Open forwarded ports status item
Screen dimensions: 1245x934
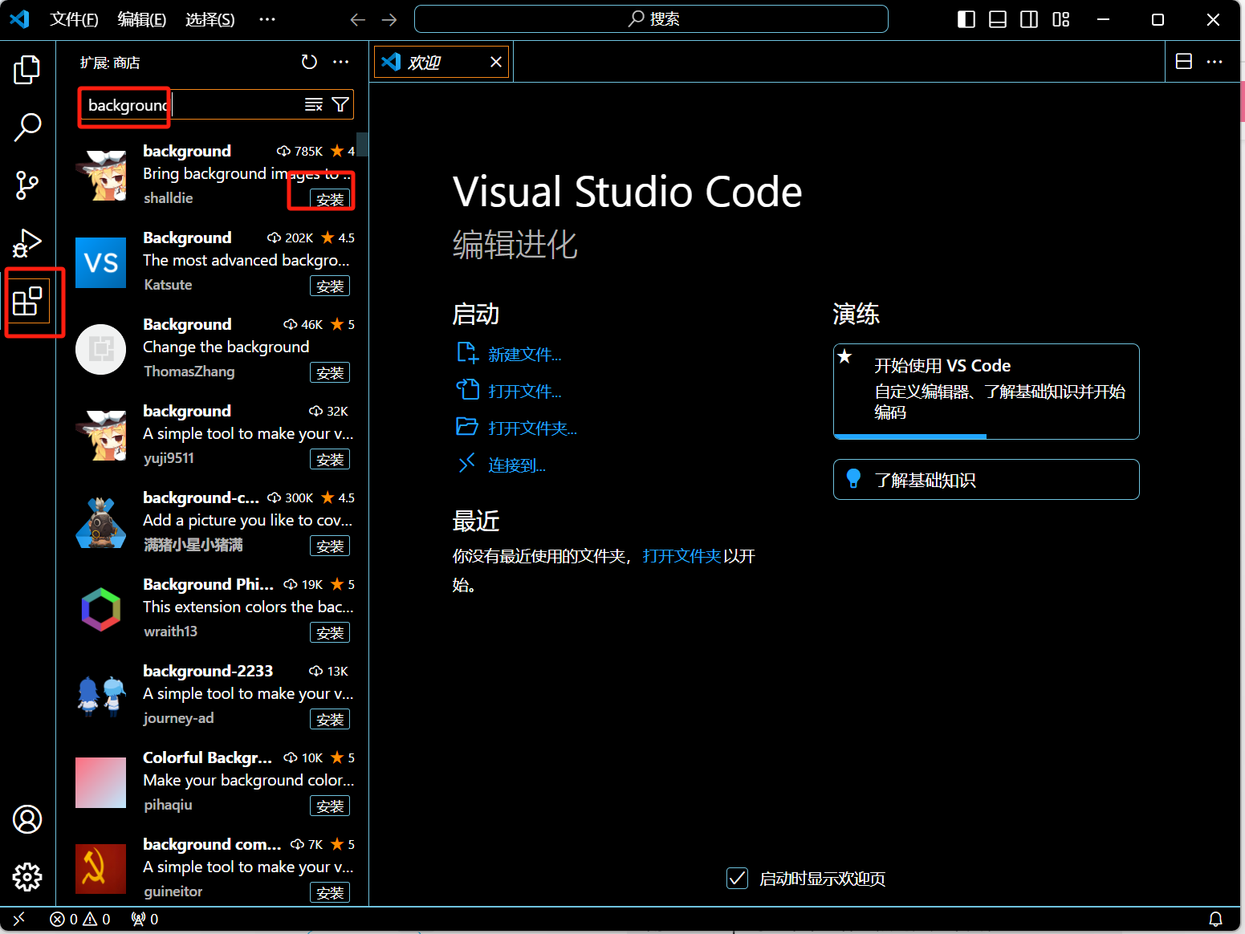[144, 919]
